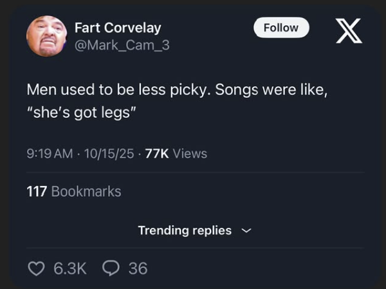Image resolution: width=386 pixels, height=289 pixels.
Task: Show the 6.3K likes count
Action: [69, 268]
